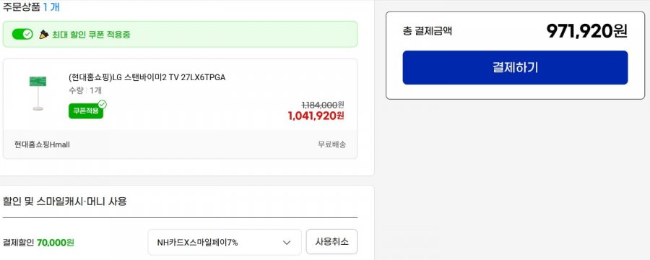
Task: Click the crossed-out original price 1,184,000원
Action: click(323, 105)
